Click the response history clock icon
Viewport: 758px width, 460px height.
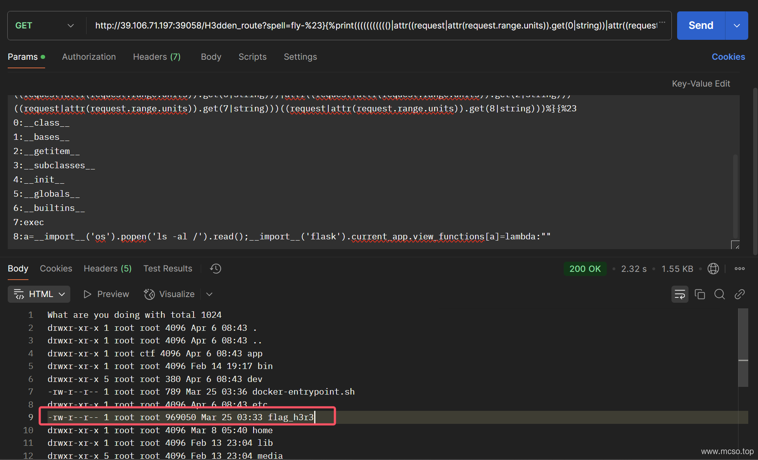215,269
